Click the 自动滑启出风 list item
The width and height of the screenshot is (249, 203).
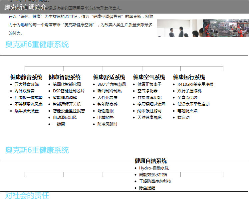65,118
